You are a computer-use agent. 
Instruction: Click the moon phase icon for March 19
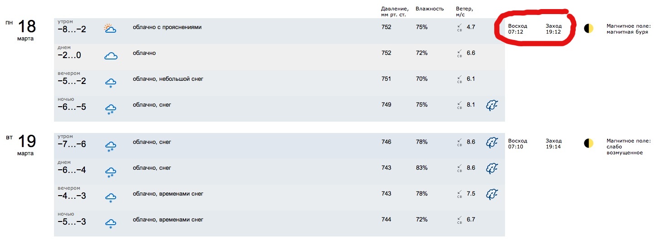pos(588,143)
